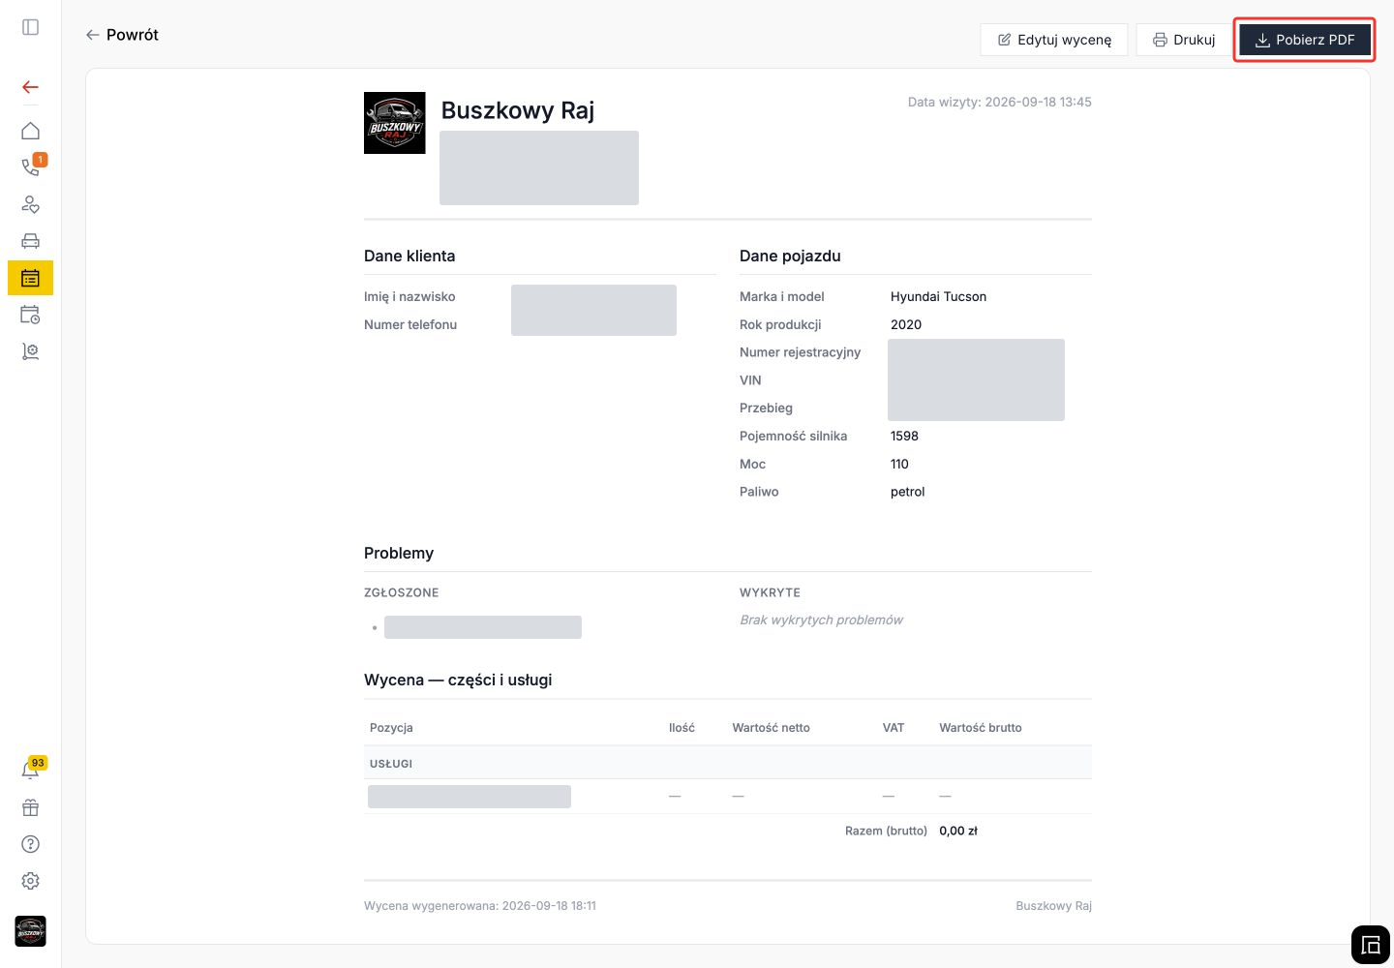
Task: Click the USŁUGI section row
Action: point(728,763)
